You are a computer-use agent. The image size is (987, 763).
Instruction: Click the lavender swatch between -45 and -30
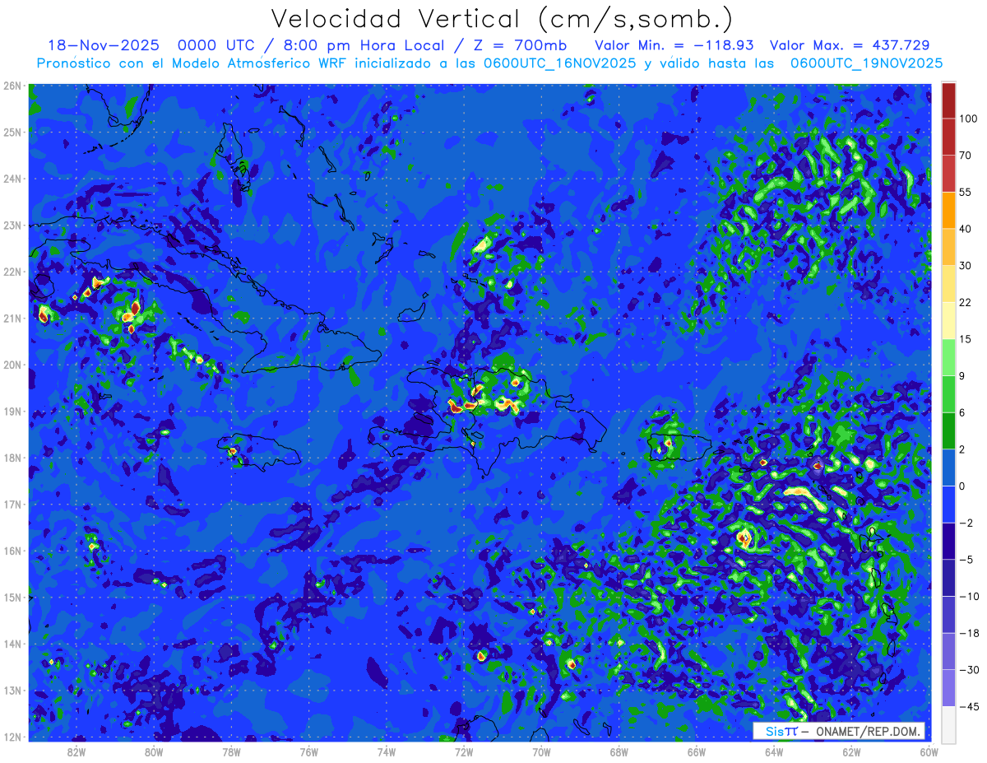[x=948, y=688]
